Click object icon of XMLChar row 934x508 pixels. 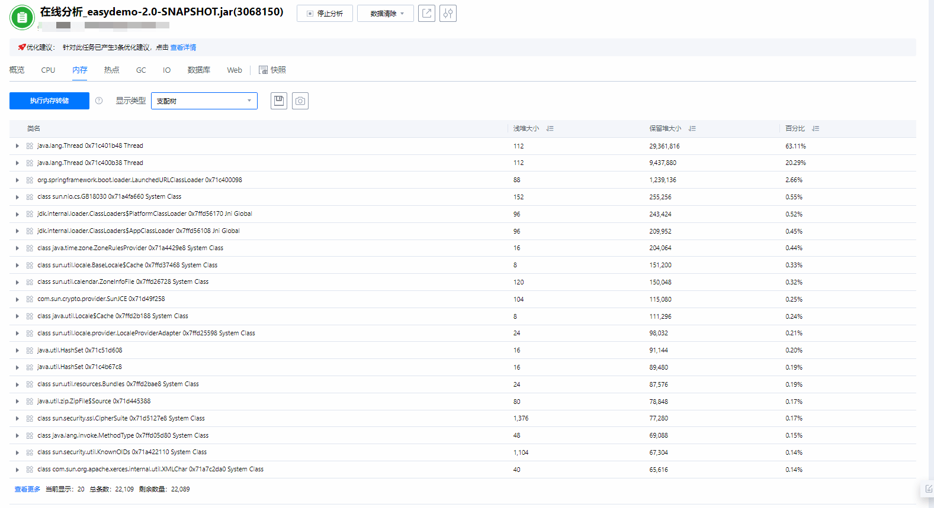point(30,470)
